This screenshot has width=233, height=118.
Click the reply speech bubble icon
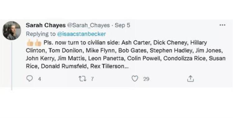point(30,79)
